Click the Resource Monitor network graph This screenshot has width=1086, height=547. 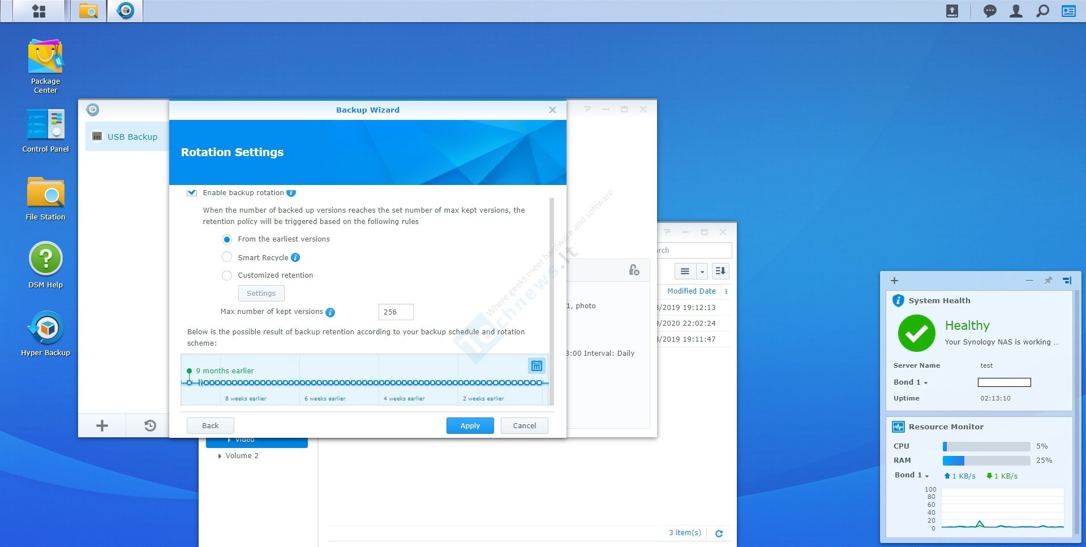[1002, 509]
